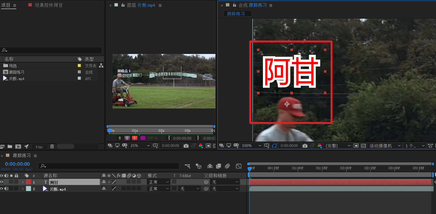Viewport: 436px width, 214px height.
Task: Open the 跟踪练习 timeline panel menu
Action: coord(35,156)
